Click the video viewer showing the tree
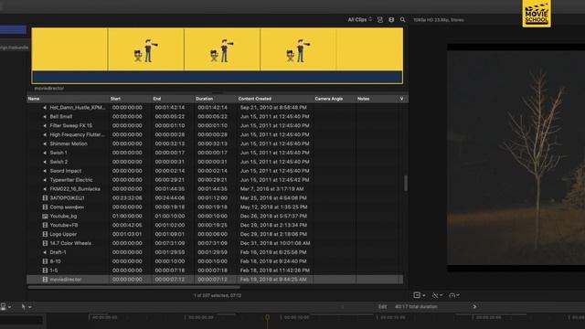Image resolution: width=585 pixels, height=329 pixels. (x=516, y=158)
